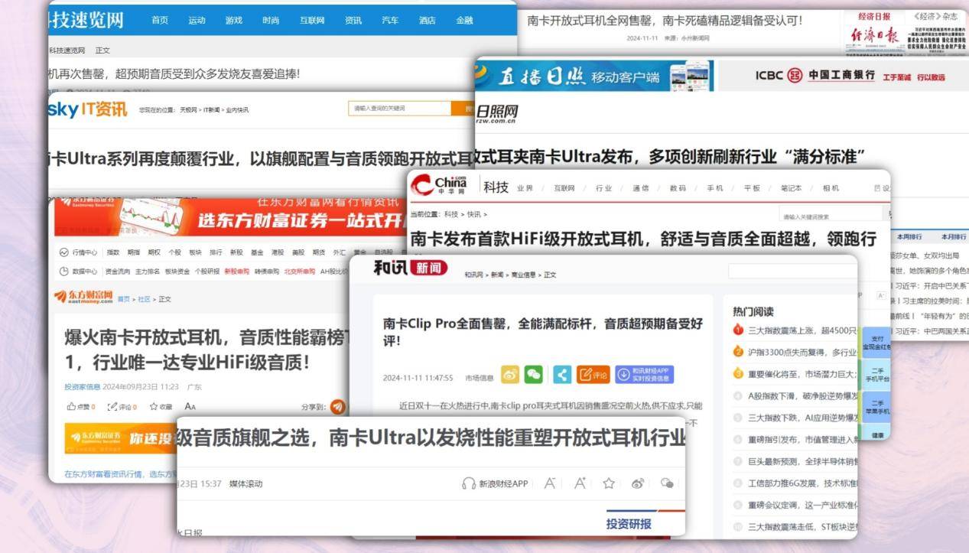
Task: Click the blue share icon on Hexun article
Action: [562, 375]
